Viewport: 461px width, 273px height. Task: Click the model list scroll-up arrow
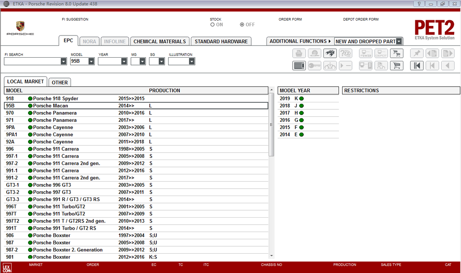(272, 89)
